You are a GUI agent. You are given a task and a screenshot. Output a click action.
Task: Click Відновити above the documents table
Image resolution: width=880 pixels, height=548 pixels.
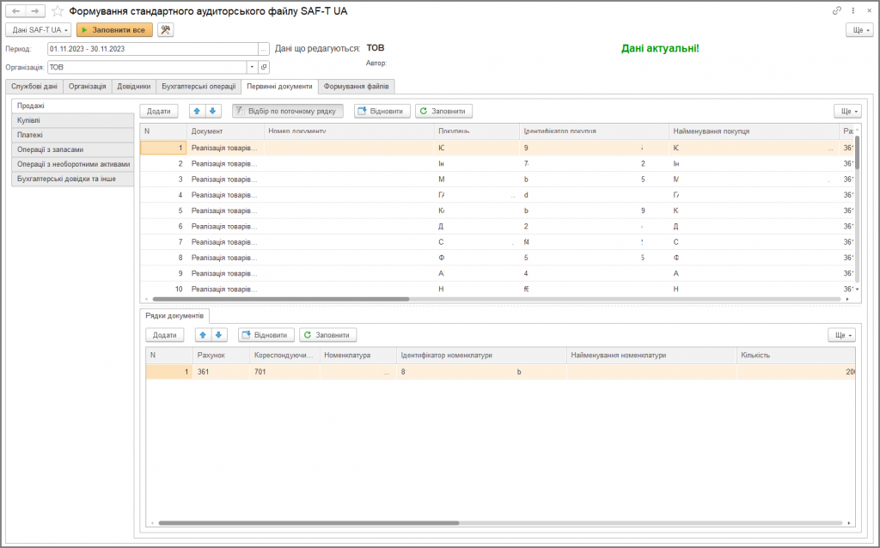click(382, 111)
